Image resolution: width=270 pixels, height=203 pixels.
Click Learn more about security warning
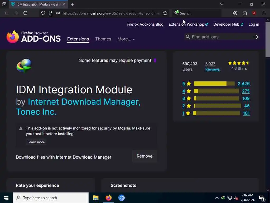click(36, 142)
